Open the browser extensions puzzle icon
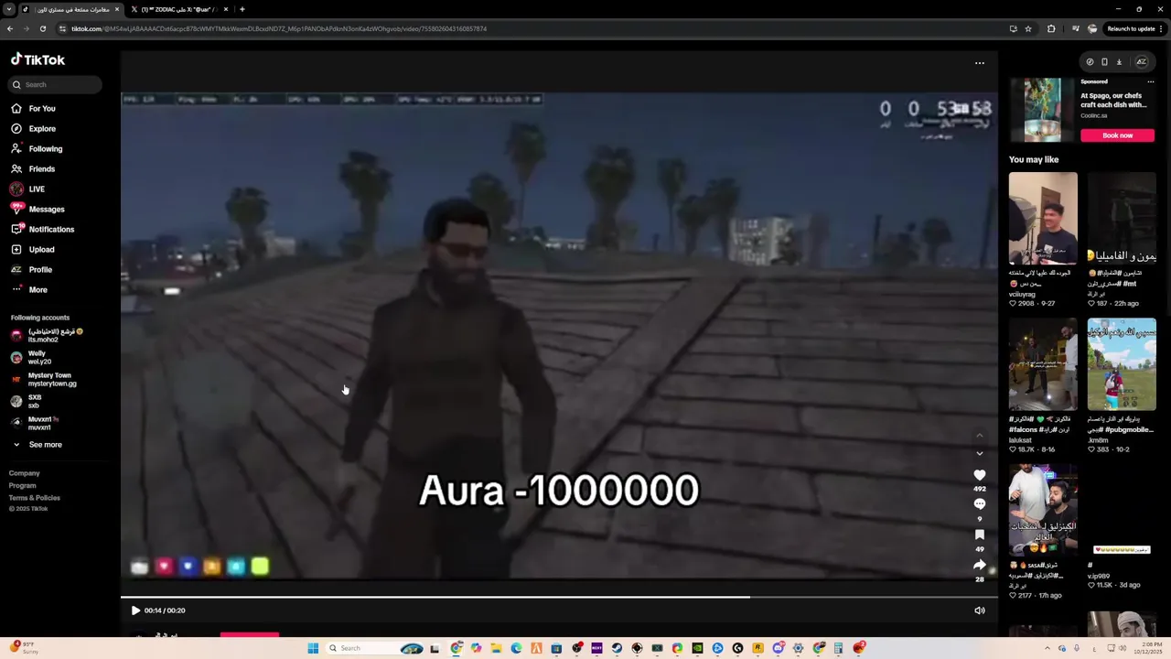The height and width of the screenshot is (659, 1171). pyautogui.click(x=1051, y=28)
